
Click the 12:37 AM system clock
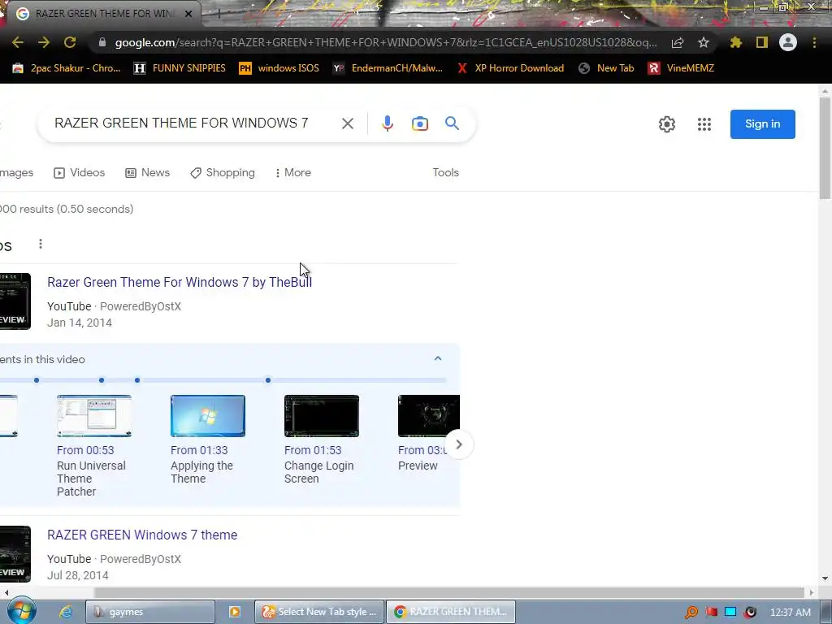click(790, 613)
